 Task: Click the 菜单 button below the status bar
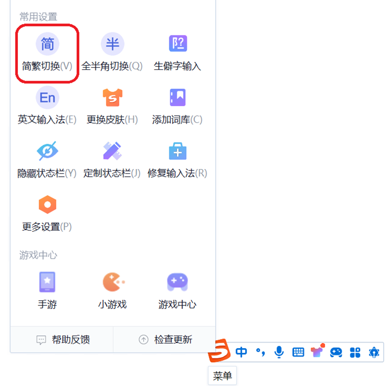click(222, 375)
